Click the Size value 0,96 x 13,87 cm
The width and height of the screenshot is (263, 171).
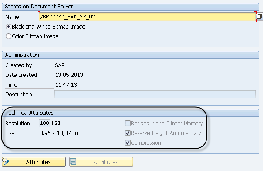(60, 133)
